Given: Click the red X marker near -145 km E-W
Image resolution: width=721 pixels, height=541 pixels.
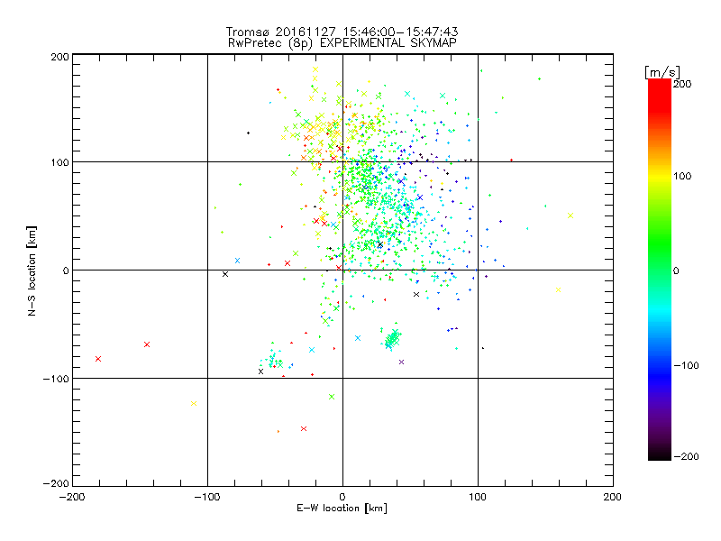Looking at the screenshot, I should point(147,344).
